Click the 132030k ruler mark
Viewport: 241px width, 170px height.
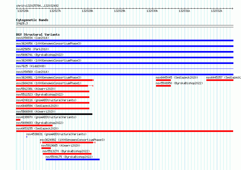click(x=152, y=11)
